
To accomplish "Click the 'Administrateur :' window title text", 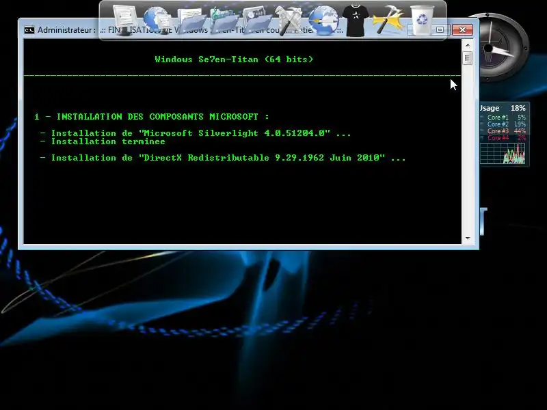I will pos(66,30).
